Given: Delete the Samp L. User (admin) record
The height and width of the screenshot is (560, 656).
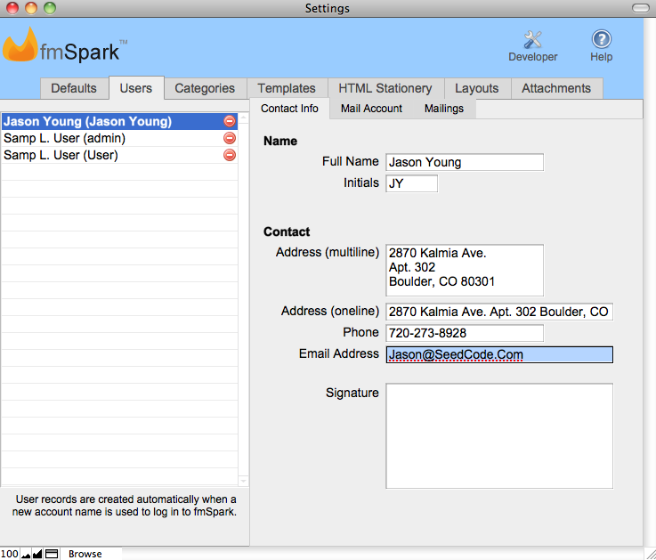Looking at the screenshot, I should 230,138.
